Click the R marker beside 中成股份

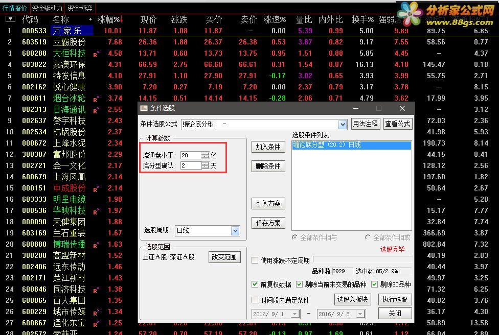[96, 189]
